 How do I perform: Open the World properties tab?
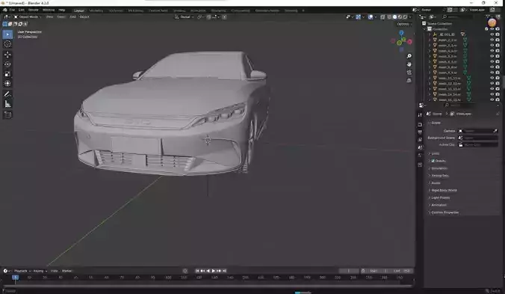pos(420,156)
